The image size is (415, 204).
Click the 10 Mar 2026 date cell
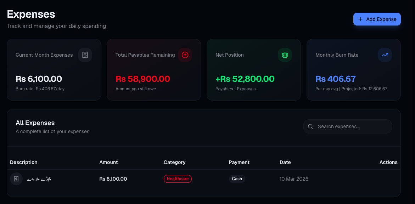click(294, 179)
